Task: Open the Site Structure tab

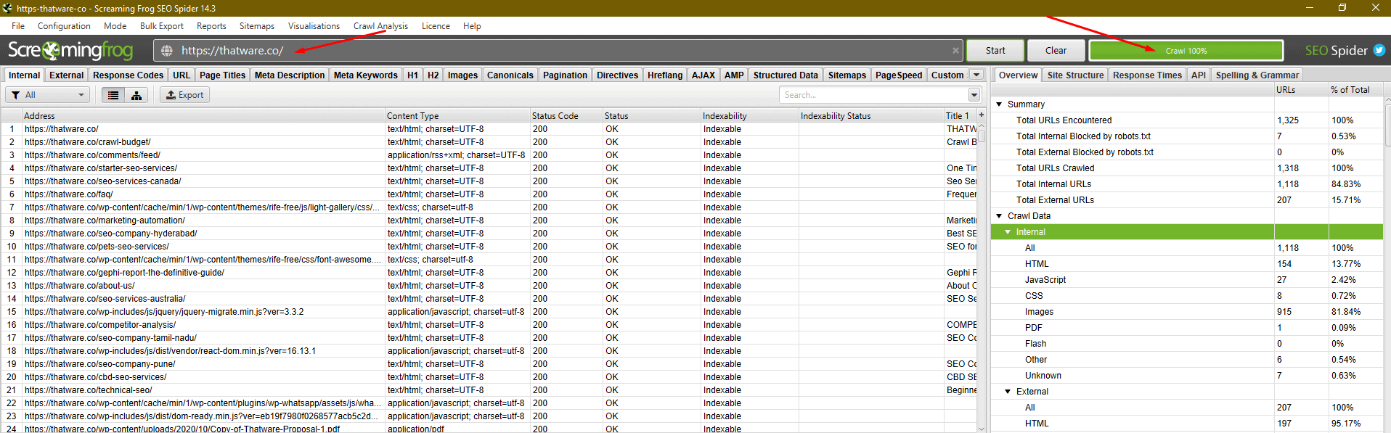Action: 1075,75
